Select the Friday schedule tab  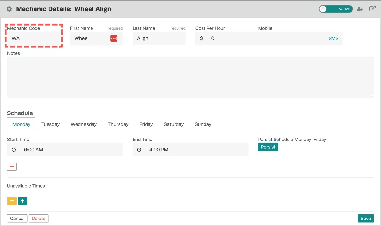146,124
